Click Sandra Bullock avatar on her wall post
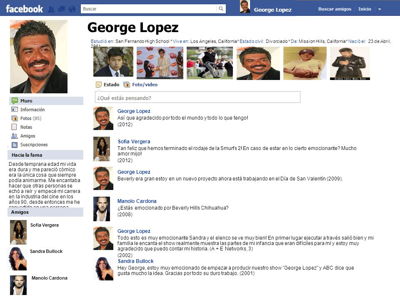 [x=103, y=269]
